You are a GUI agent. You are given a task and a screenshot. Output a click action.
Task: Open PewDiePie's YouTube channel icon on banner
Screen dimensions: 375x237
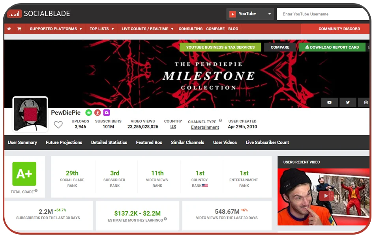coord(329,102)
